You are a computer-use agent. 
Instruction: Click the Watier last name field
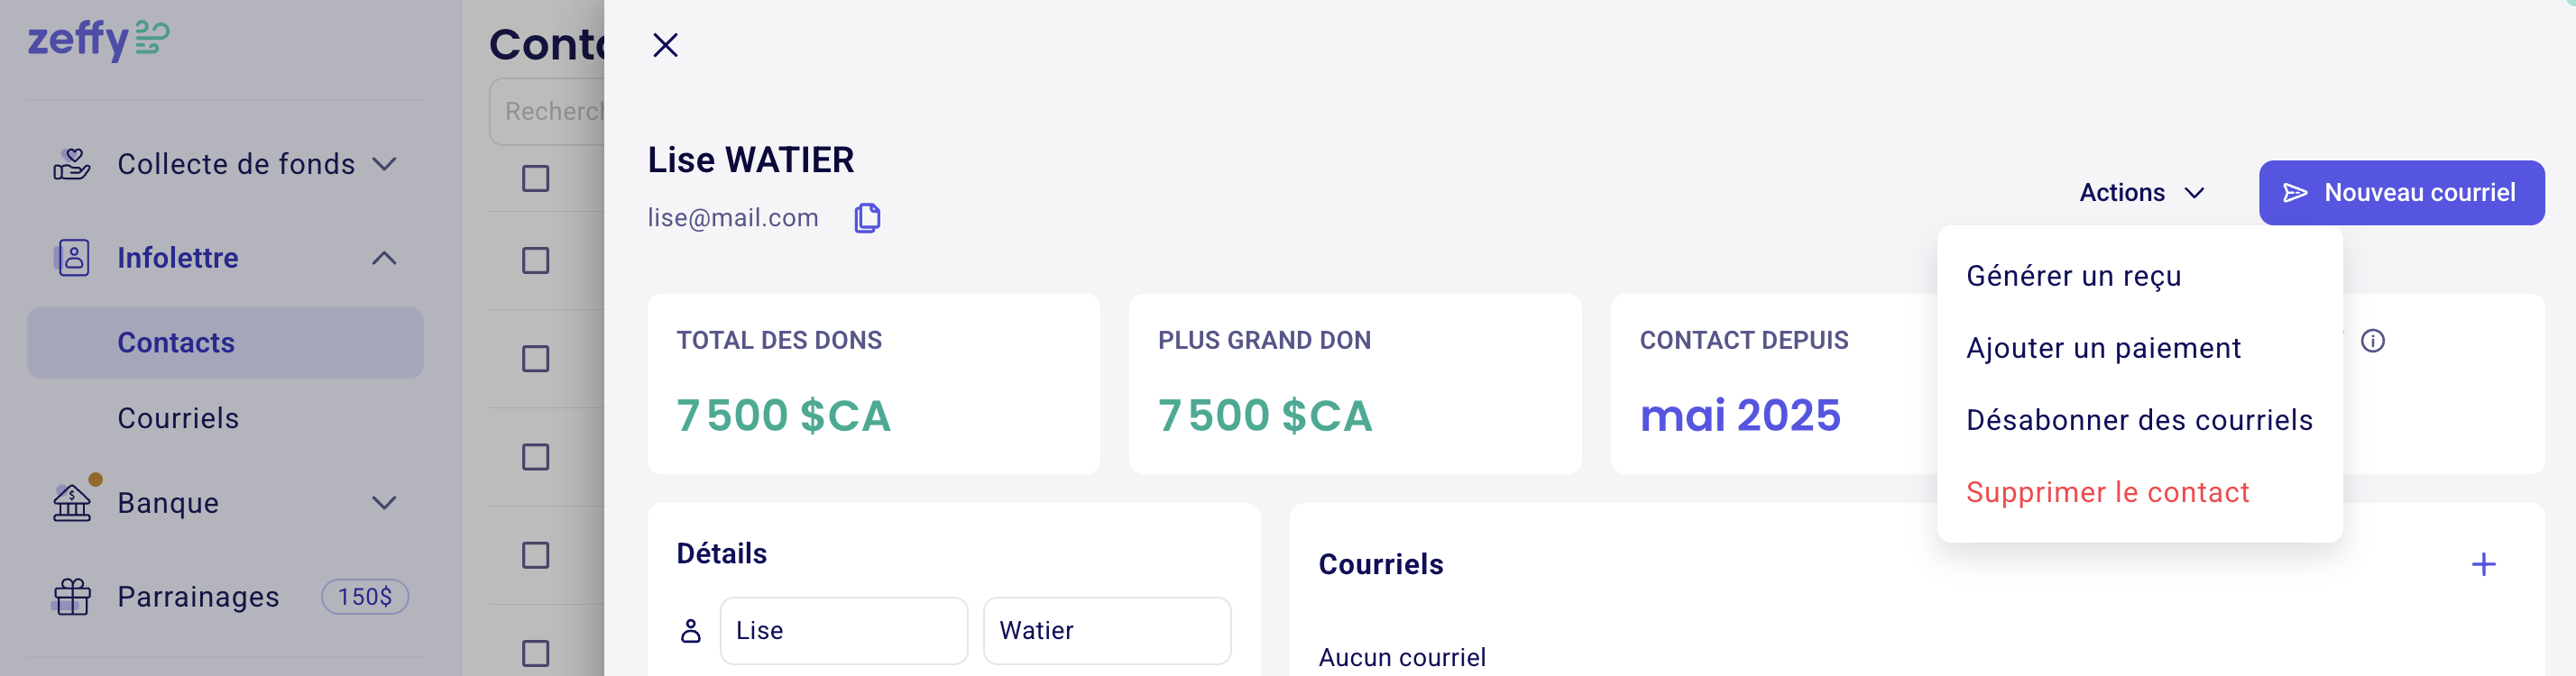(x=1106, y=630)
